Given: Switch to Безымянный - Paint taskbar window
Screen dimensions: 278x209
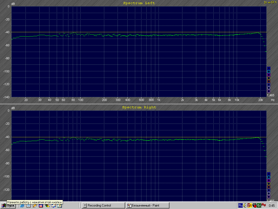Looking at the screenshot, I should click(147, 205).
